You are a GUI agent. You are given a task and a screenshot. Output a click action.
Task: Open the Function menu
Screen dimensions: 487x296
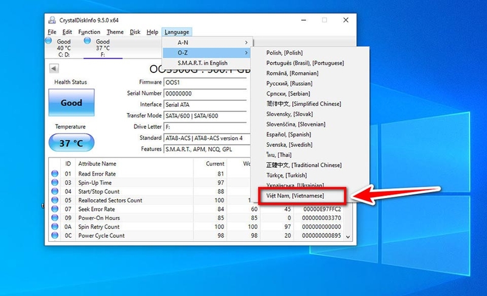click(89, 32)
